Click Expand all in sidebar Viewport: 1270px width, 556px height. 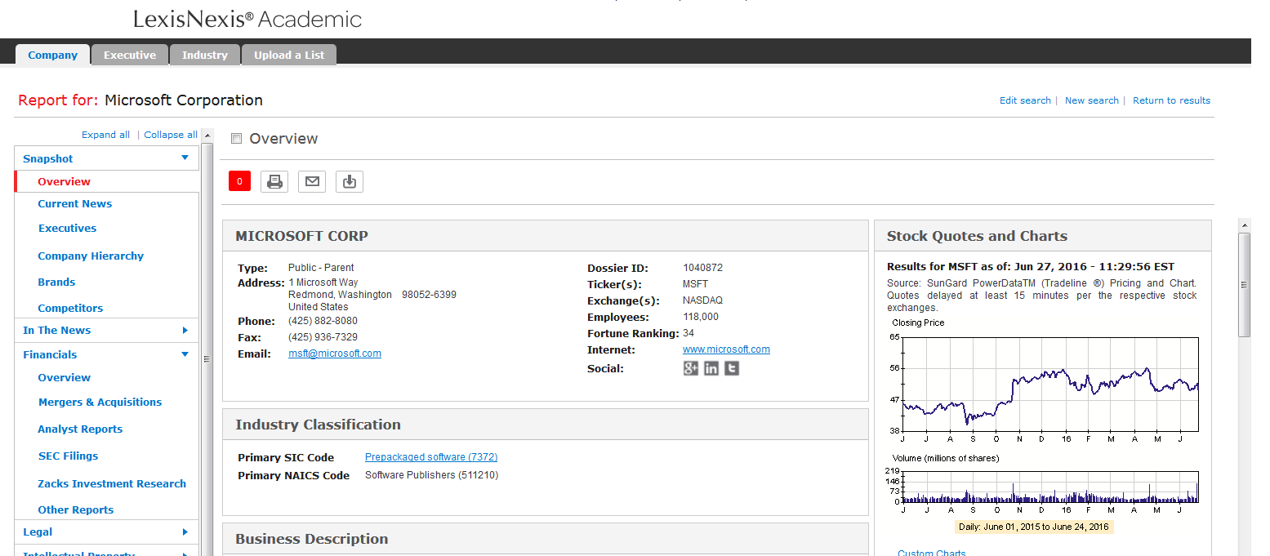(105, 135)
